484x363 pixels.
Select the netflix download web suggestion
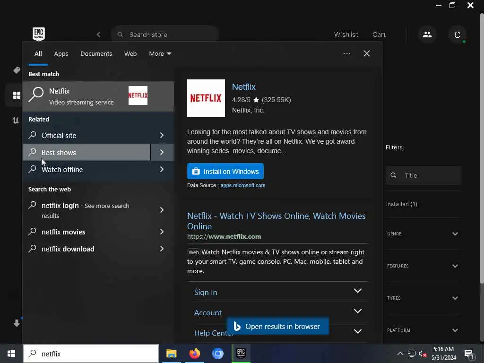(x=87, y=249)
